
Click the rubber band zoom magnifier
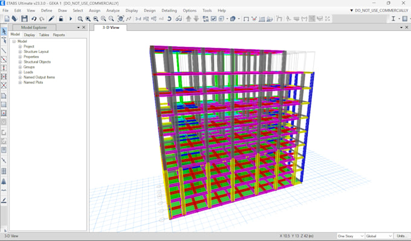(80, 19)
